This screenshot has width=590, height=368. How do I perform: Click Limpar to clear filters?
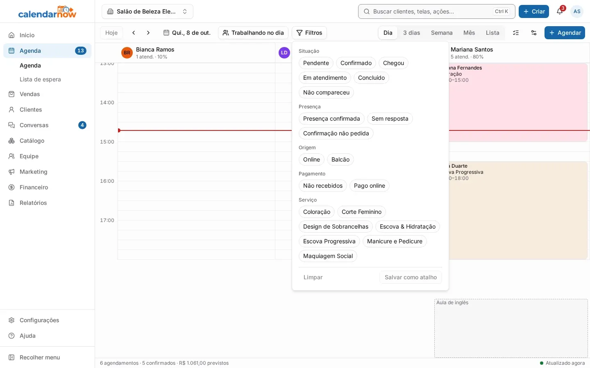(313, 277)
